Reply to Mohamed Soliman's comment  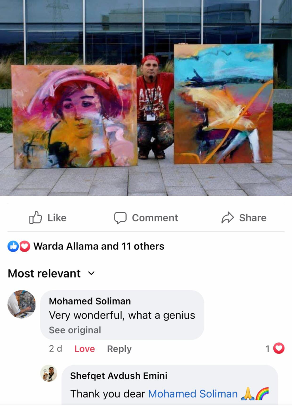coord(119,349)
